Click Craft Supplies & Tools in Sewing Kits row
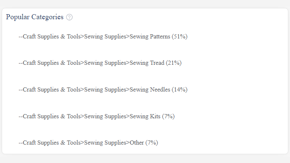Viewport: 290px width, 163px height. pyautogui.click(x=52, y=116)
